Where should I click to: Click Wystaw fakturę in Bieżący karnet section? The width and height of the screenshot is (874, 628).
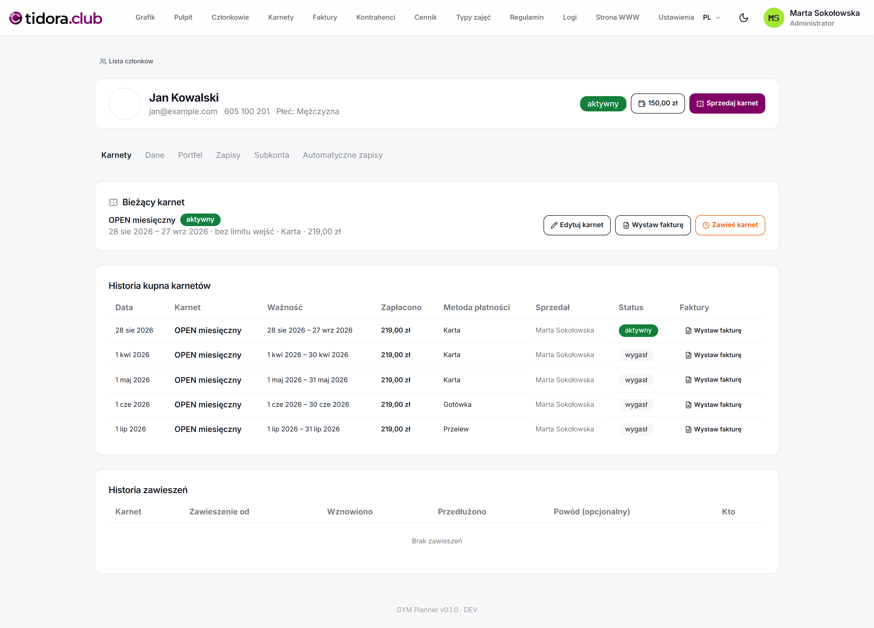click(652, 225)
